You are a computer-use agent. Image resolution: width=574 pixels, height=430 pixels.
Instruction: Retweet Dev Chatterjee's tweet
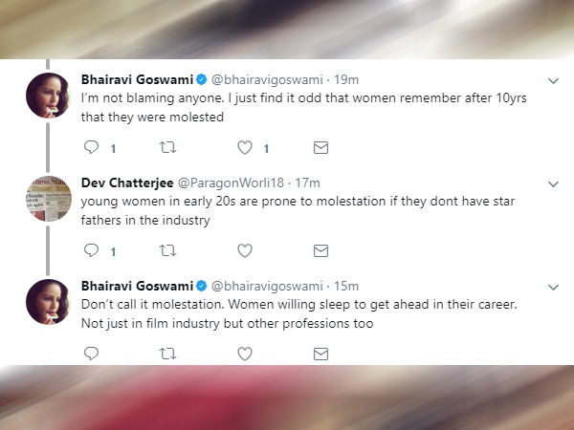(x=167, y=250)
